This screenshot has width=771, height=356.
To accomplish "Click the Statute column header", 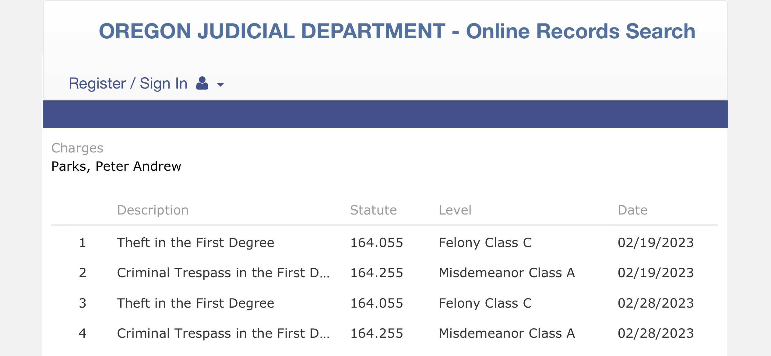I will [373, 210].
